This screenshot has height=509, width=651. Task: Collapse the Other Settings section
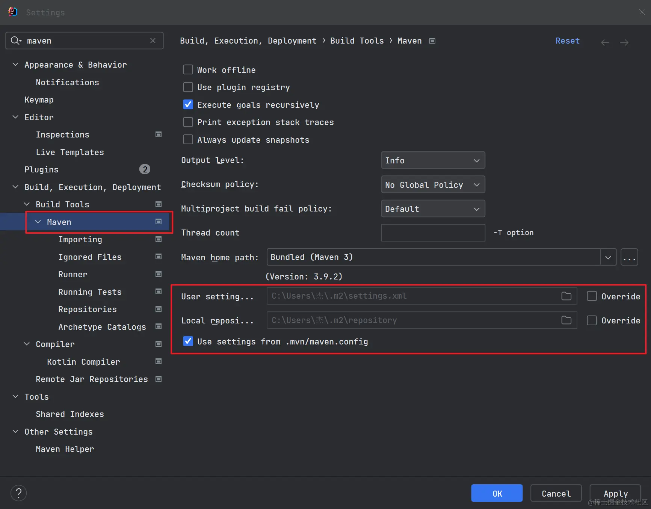tap(15, 432)
